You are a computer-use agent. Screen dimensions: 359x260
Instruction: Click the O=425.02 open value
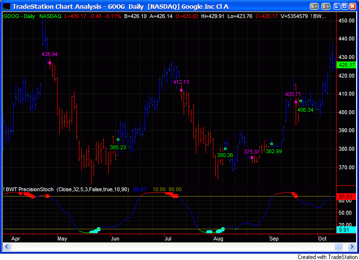[x=187, y=16]
